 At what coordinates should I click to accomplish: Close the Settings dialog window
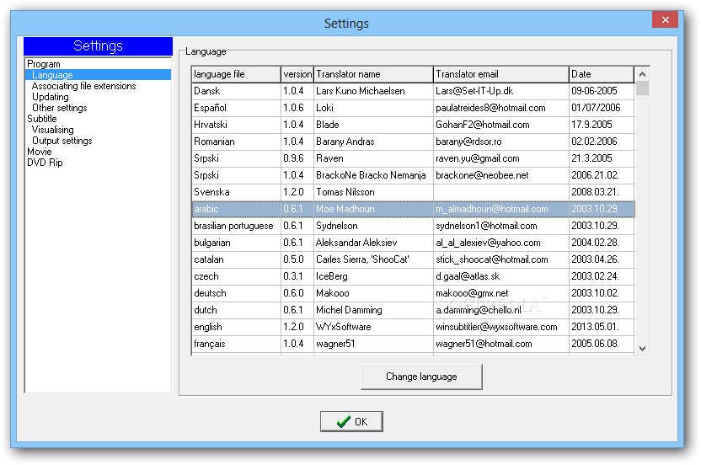click(x=666, y=19)
